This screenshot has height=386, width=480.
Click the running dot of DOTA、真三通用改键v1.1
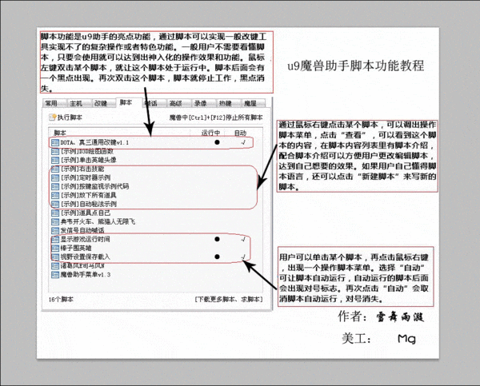click(217, 142)
